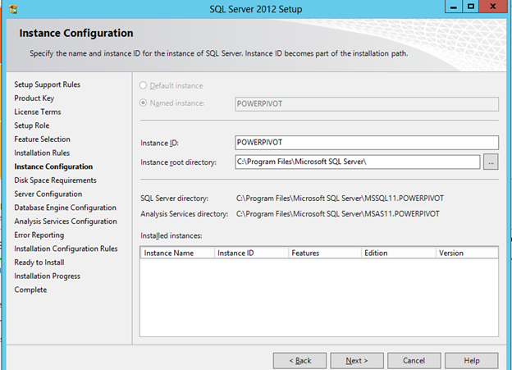Viewport: 512px width, 370px height.
Task: Sort by the Instance Name column header
Action: (177, 253)
